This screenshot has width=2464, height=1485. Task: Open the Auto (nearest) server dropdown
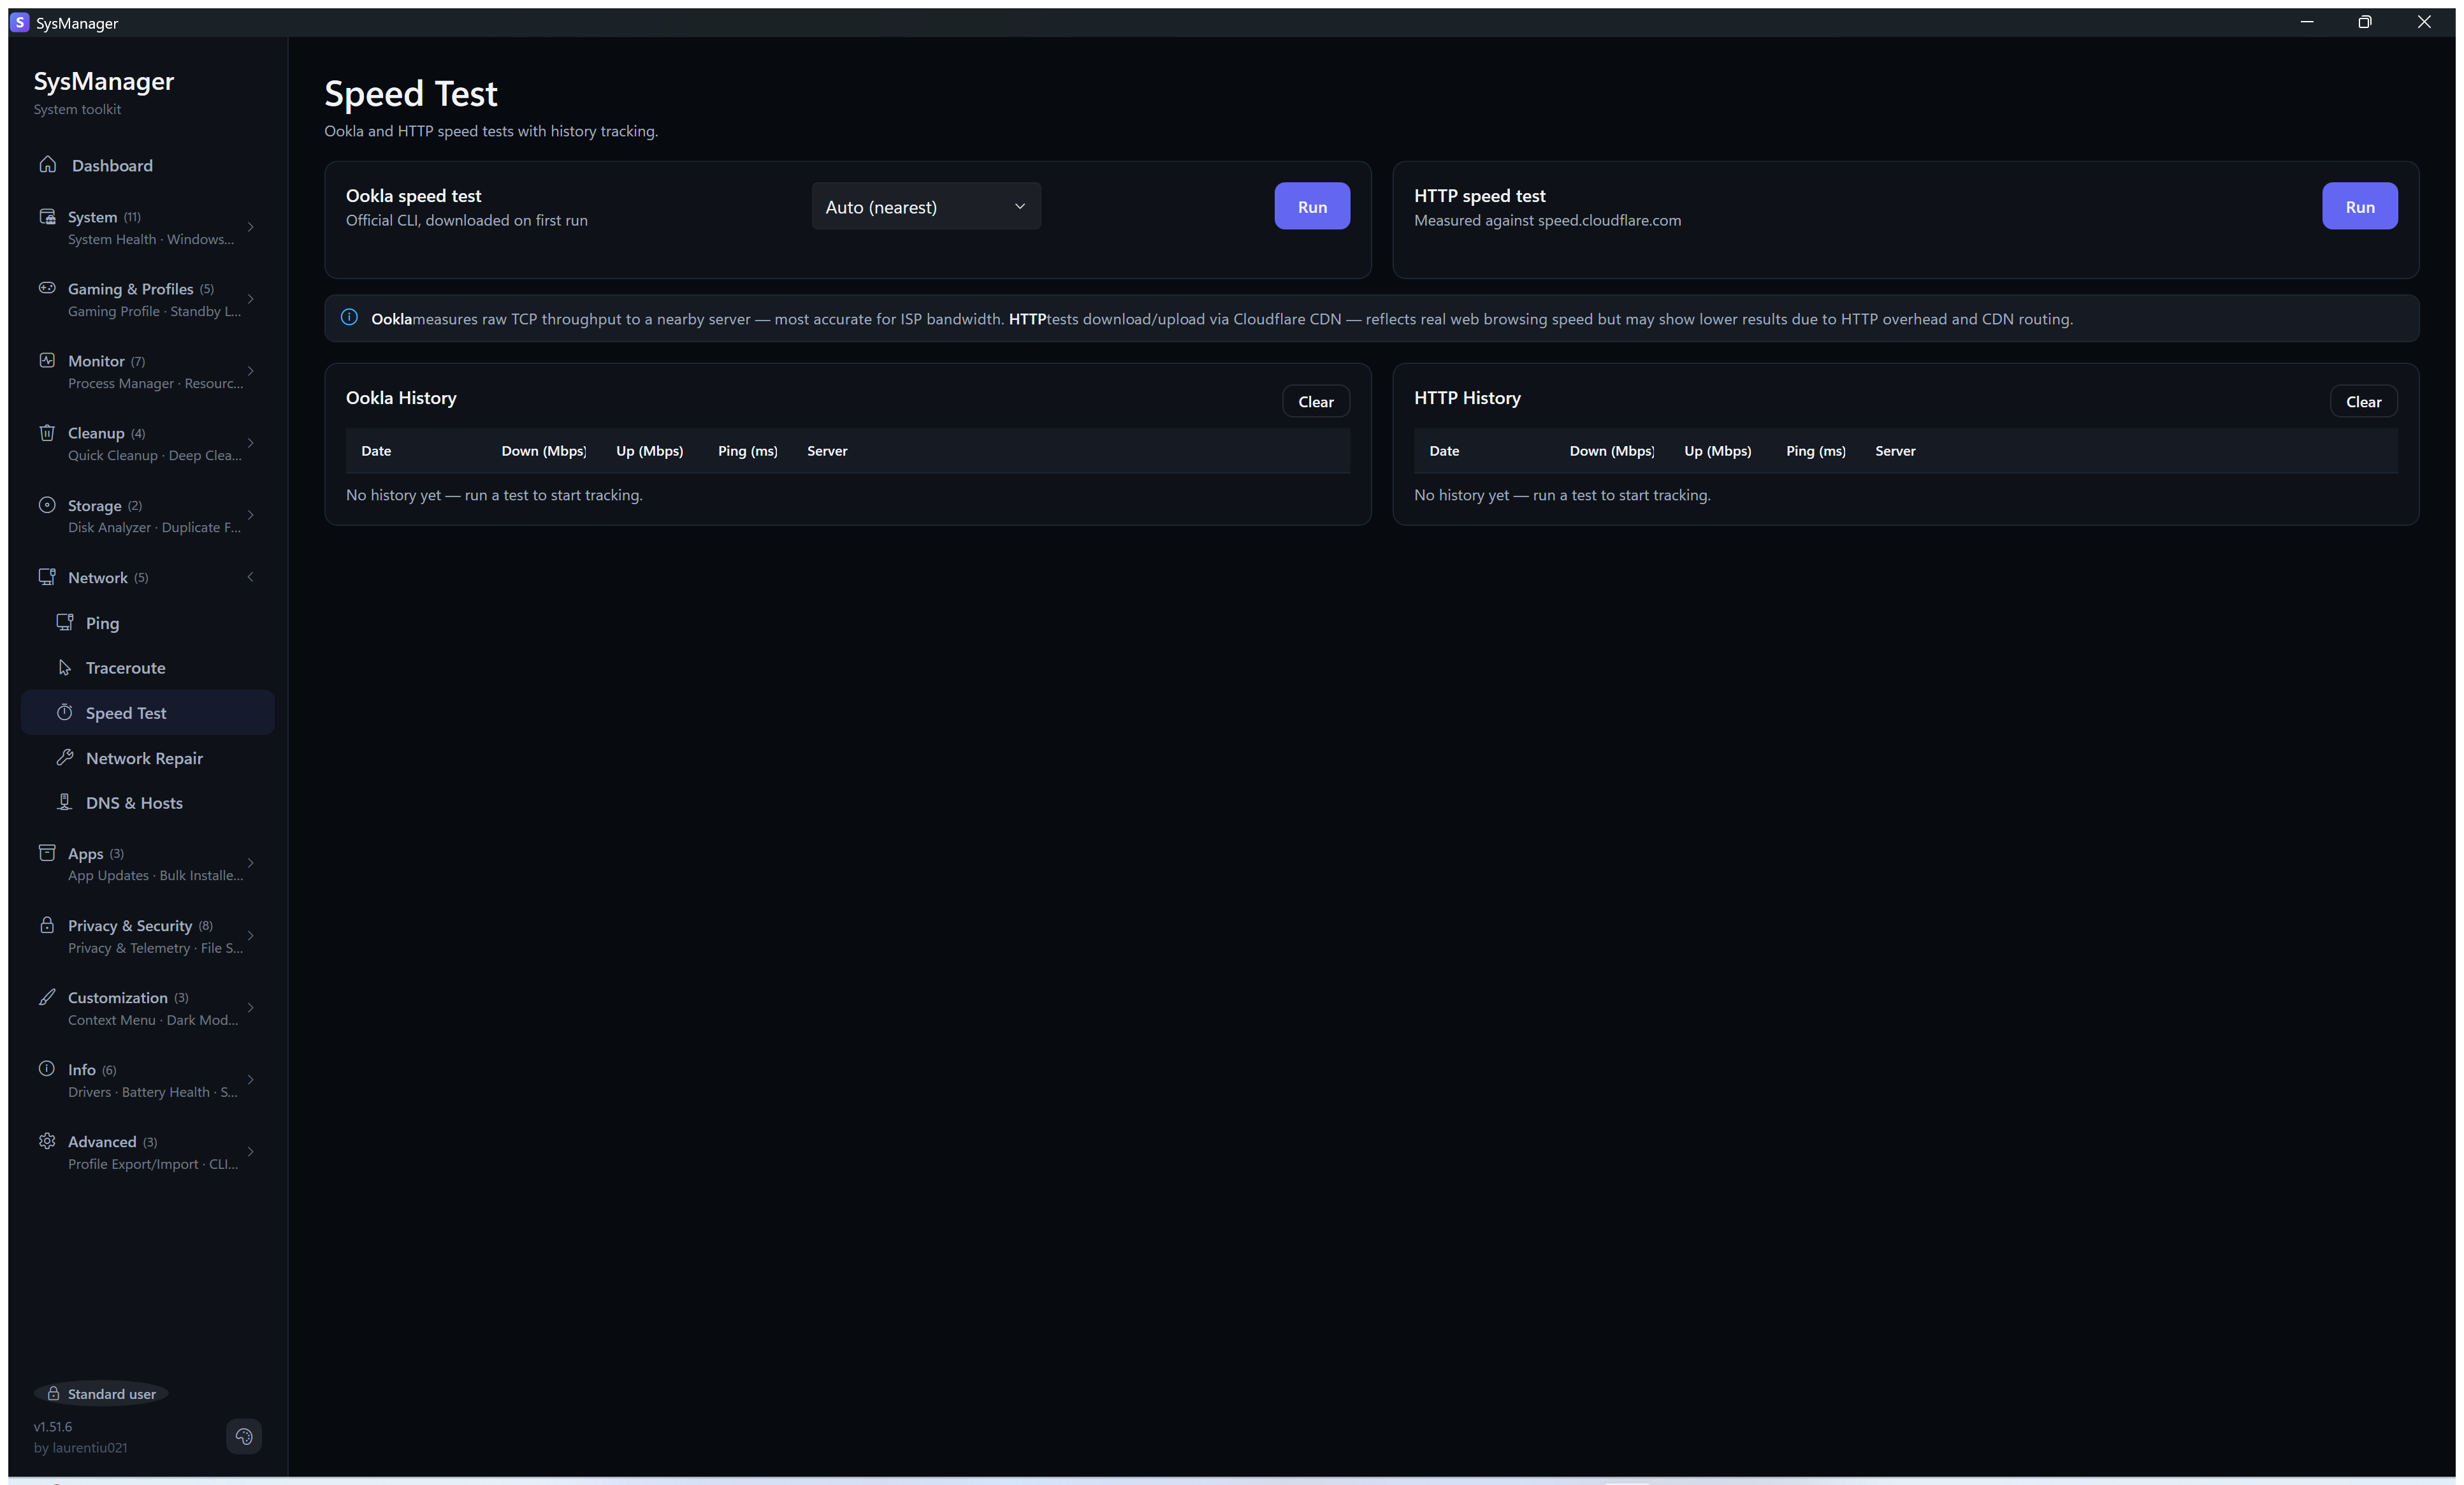[x=926, y=206]
